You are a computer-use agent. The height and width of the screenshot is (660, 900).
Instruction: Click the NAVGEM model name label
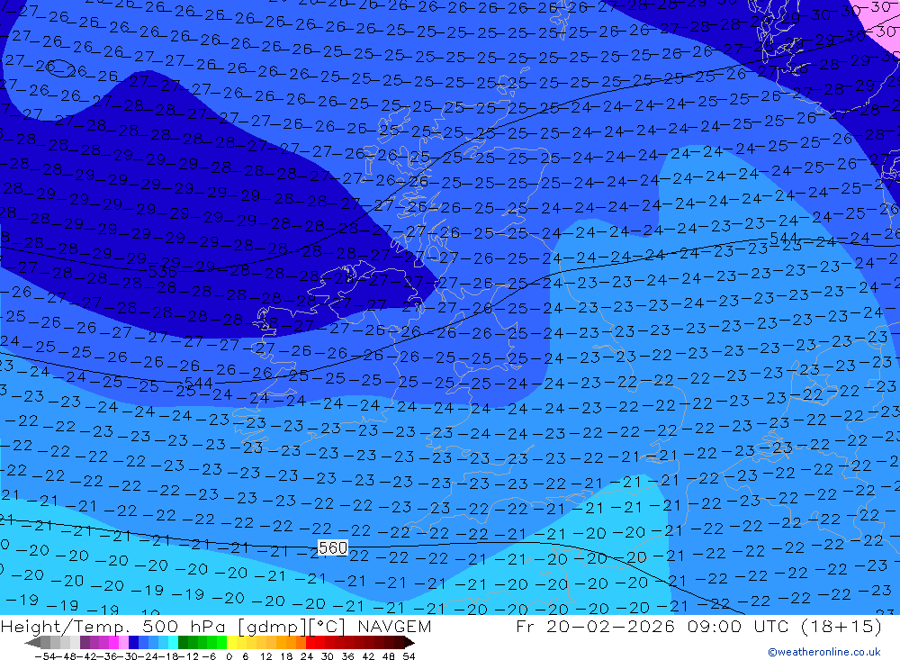click(394, 626)
